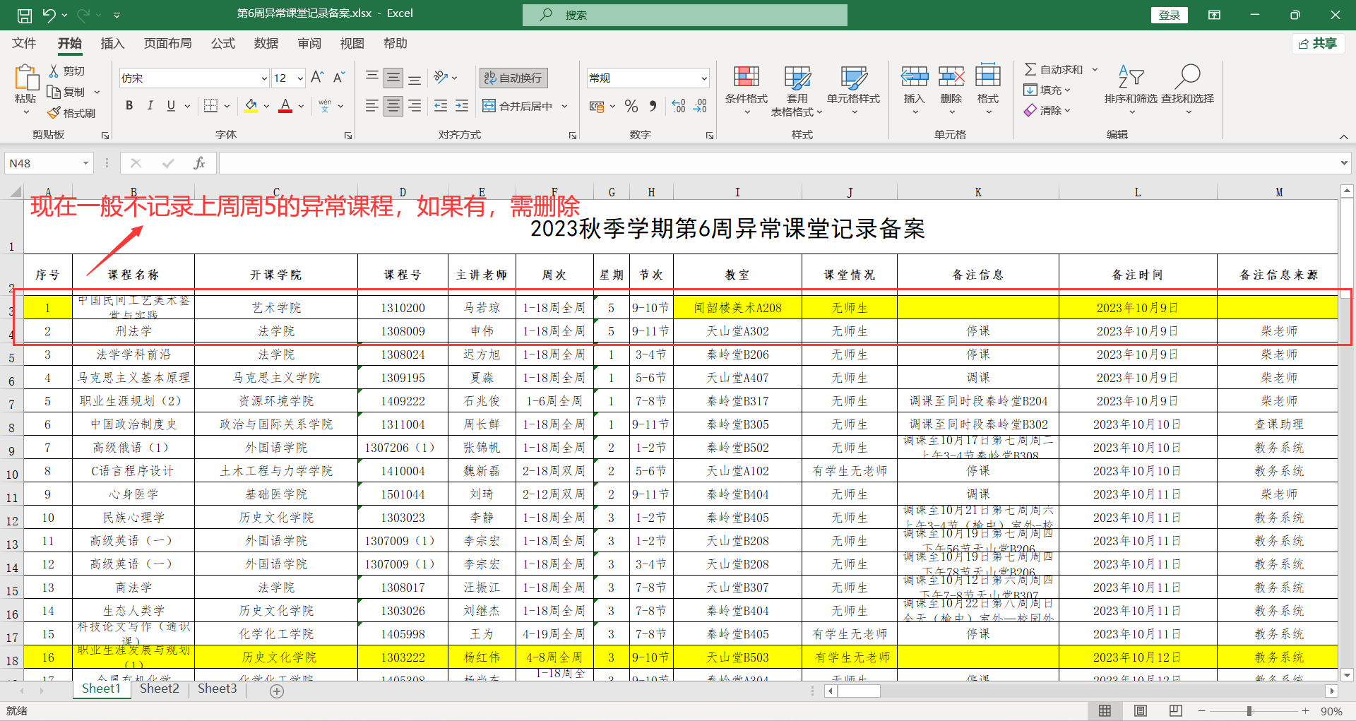
Task: Click the Undo arrow icon
Action: pos(49,15)
